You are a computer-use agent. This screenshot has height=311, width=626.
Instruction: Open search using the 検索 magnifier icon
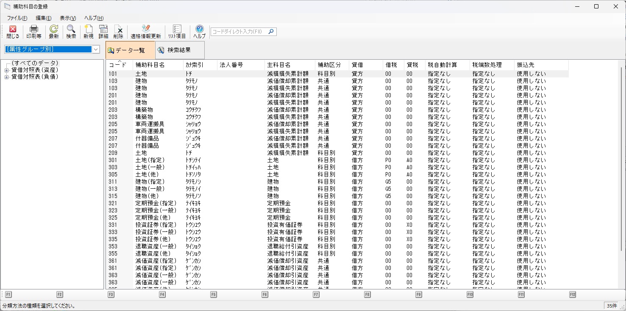click(71, 32)
